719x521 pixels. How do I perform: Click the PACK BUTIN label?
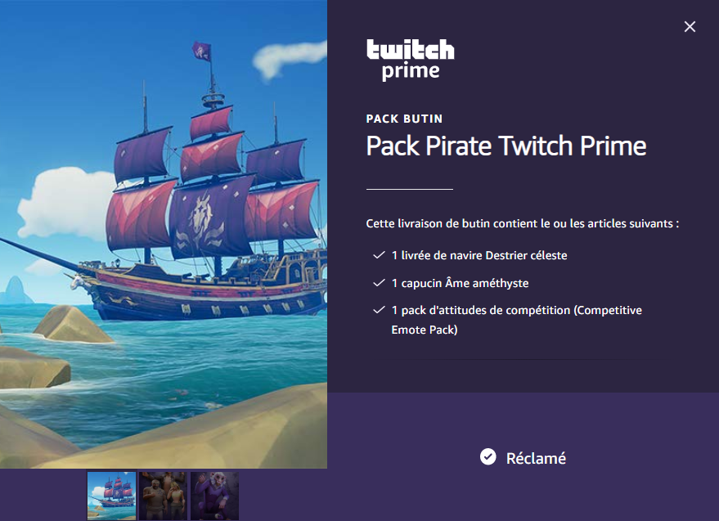coord(404,119)
